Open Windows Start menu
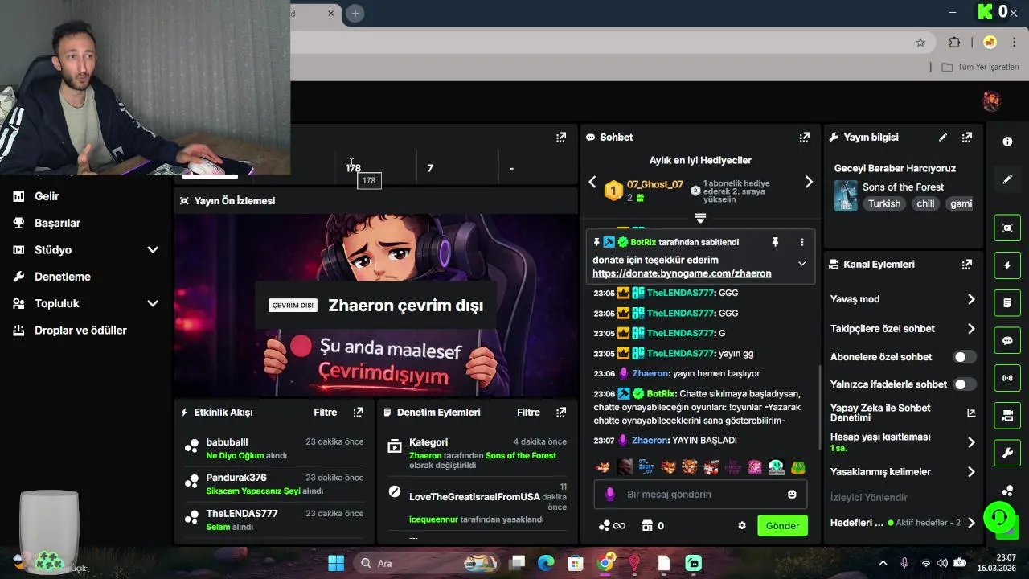The height and width of the screenshot is (579, 1029). (x=336, y=563)
